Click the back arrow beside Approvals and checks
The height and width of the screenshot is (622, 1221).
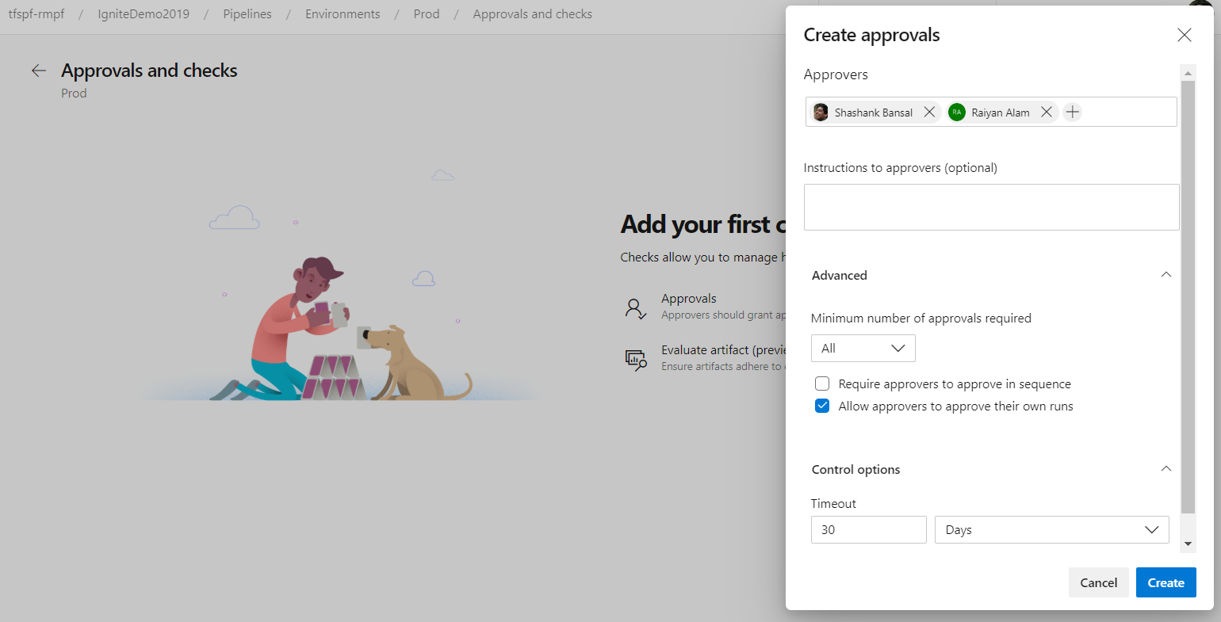[x=38, y=71]
